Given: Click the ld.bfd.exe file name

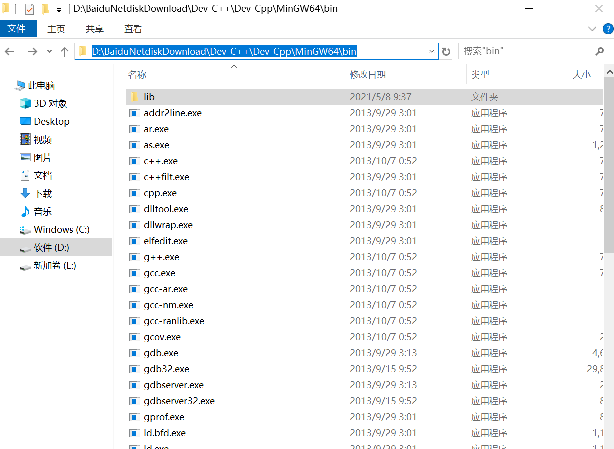Looking at the screenshot, I should [165, 433].
